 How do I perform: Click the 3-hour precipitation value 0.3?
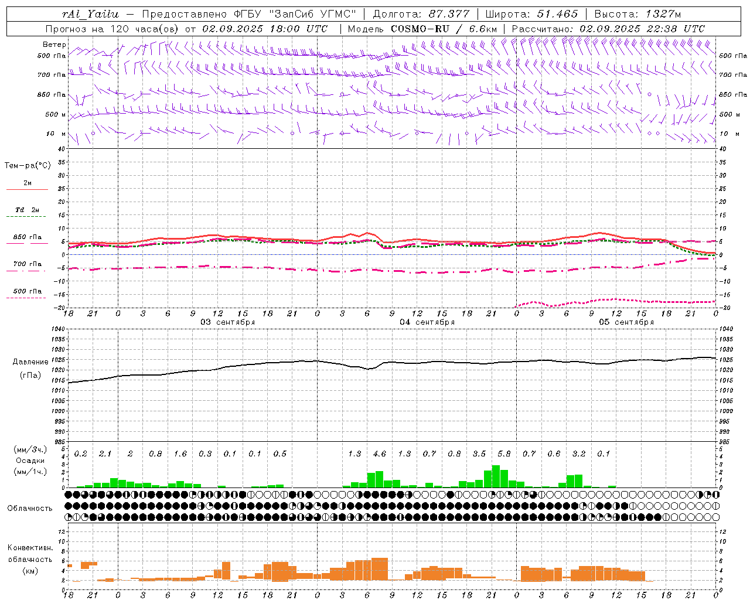pos(205,454)
